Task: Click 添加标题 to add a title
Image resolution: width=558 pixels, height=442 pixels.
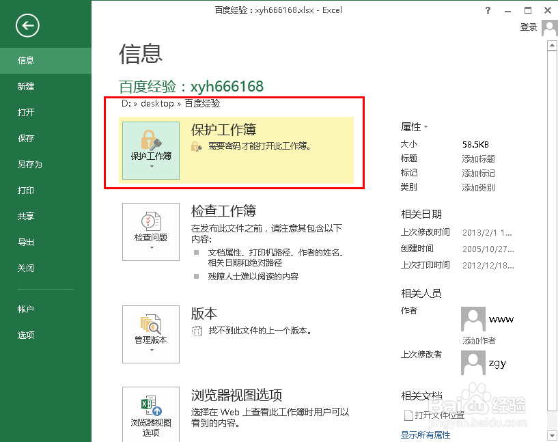Action: pos(480,158)
